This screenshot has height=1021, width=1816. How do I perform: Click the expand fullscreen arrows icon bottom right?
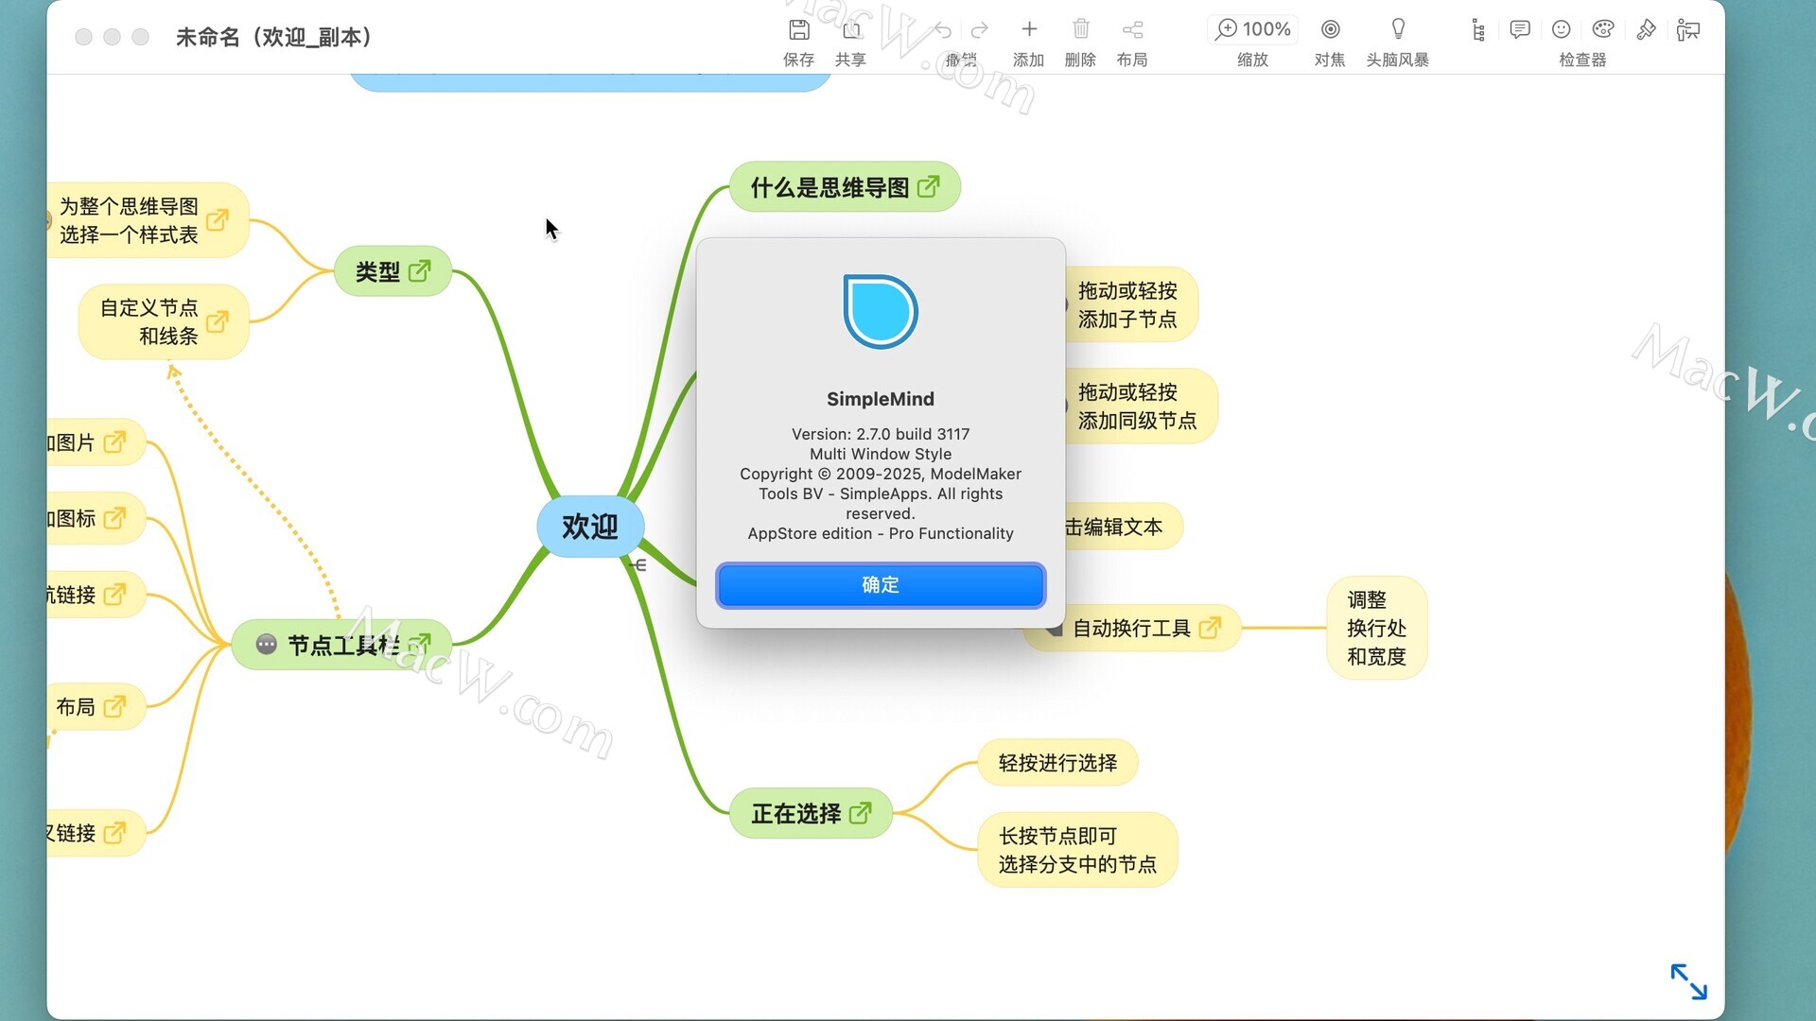1688,981
